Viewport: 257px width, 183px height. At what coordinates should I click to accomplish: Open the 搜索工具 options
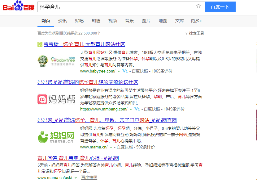[x=196, y=33]
